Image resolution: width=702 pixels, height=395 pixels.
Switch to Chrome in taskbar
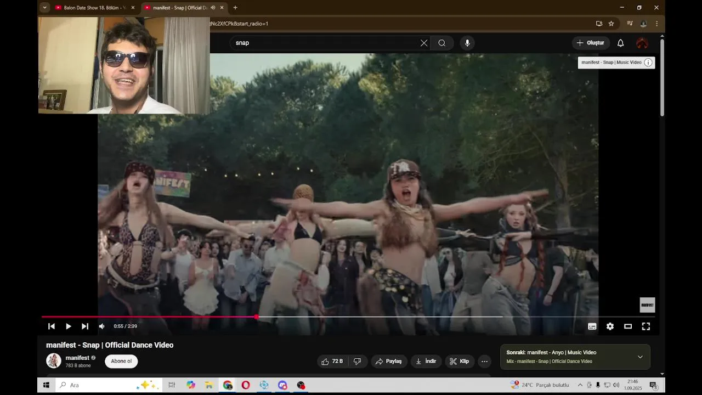228,385
